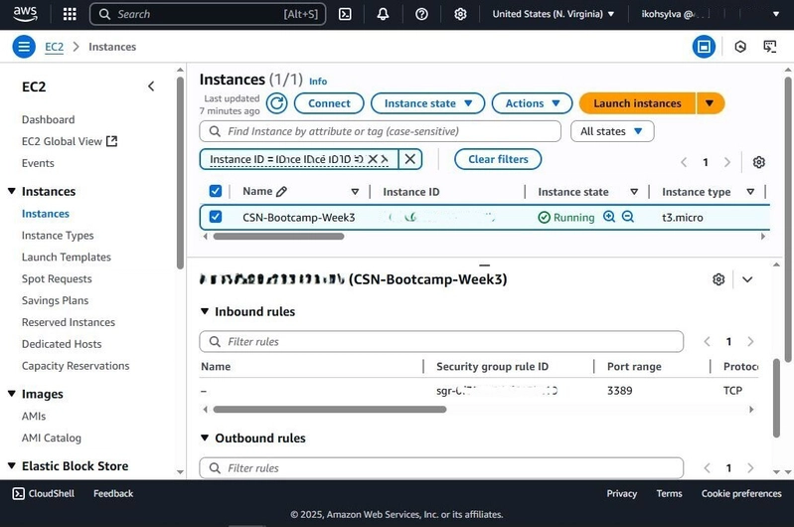Screen dimensions: 794x527
Task: Sort by Instance state column arrow
Action: pos(634,192)
